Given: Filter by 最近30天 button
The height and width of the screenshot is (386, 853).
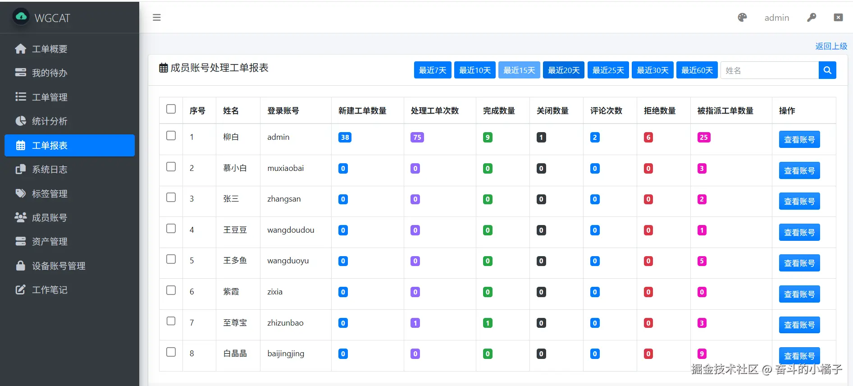Looking at the screenshot, I should (x=652, y=70).
